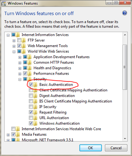Viewport: 132px width, 156px height.
Task: Select the URL Authorization label
Action: pos(54,118)
